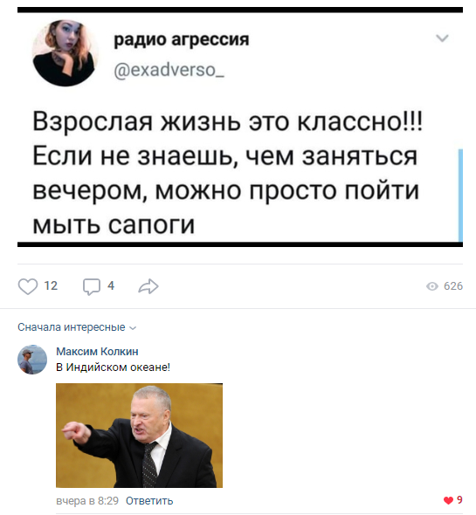Click Ответить to reply
The width and height of the screenshot is (476, 515).
click(149, 500)
